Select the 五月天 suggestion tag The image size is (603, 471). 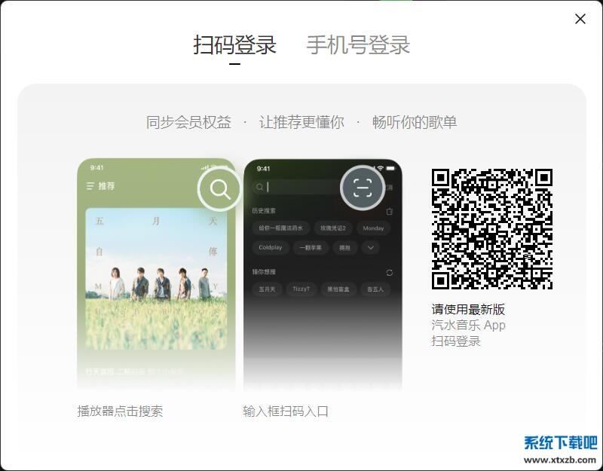coord(265,289)
